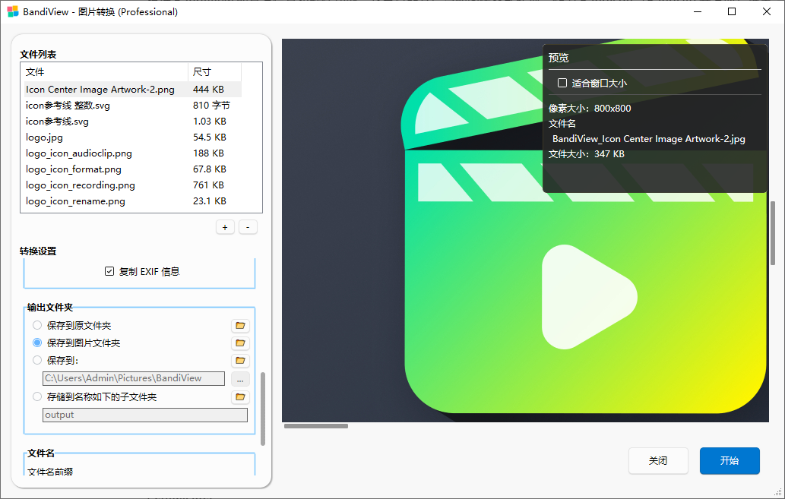The width and height of the screenshot is (785, 499).
Task: Click the 文件 column header
Action: click(104, 72)
